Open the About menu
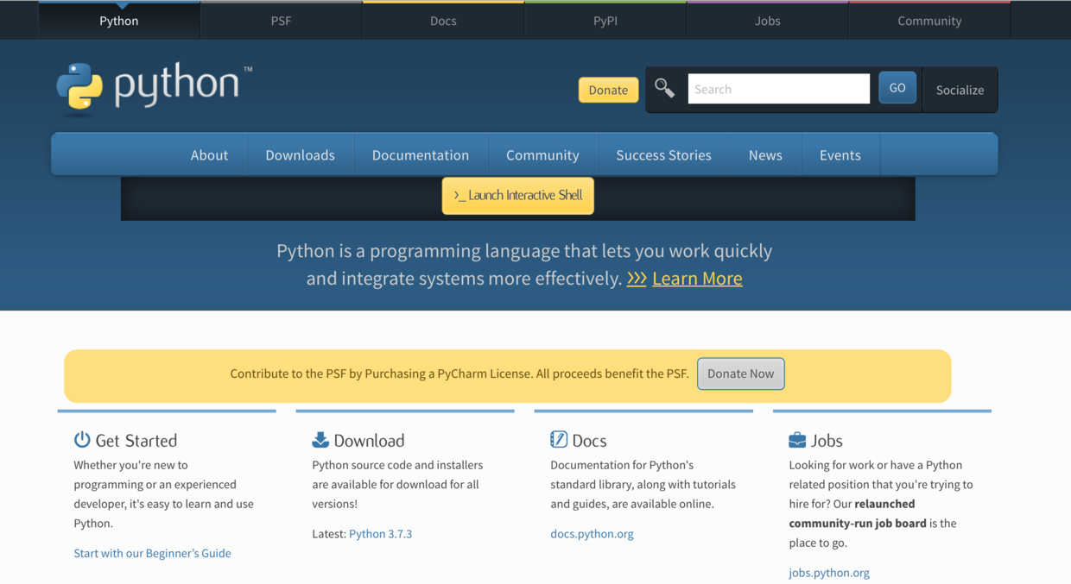Screen dimensions: 1071x584 (209, 154)
